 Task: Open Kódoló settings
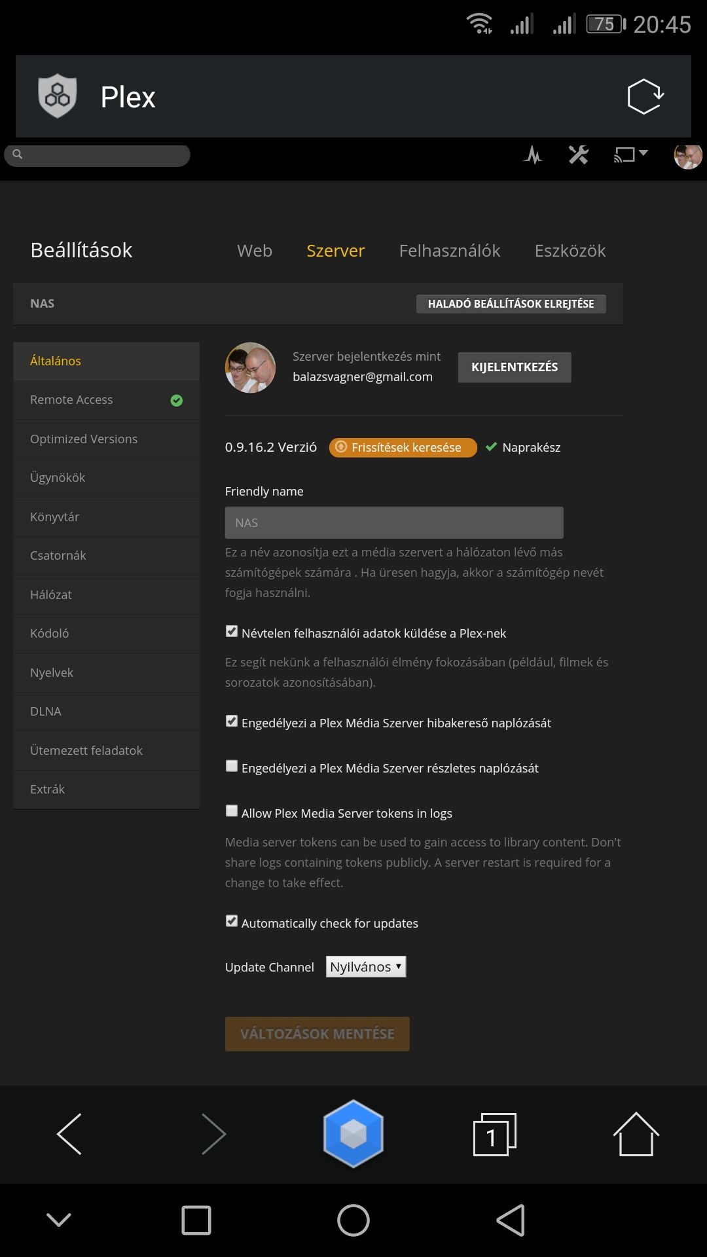coord(106,634)
